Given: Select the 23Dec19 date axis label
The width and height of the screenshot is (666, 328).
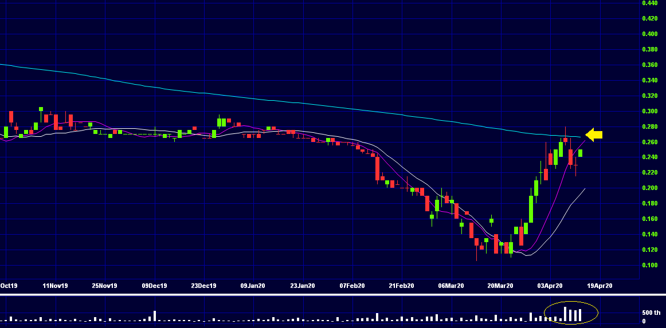Looking at the screenshot, I should 203,286.
